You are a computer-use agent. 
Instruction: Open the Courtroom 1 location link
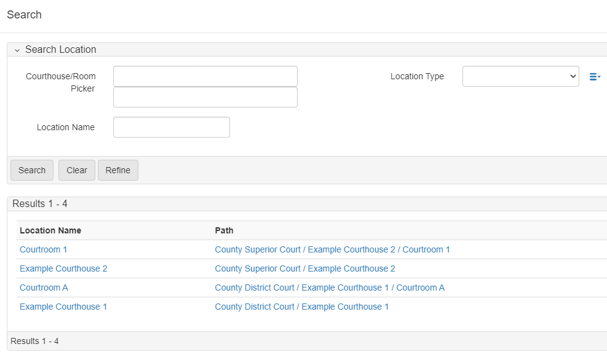coord(43,249)
